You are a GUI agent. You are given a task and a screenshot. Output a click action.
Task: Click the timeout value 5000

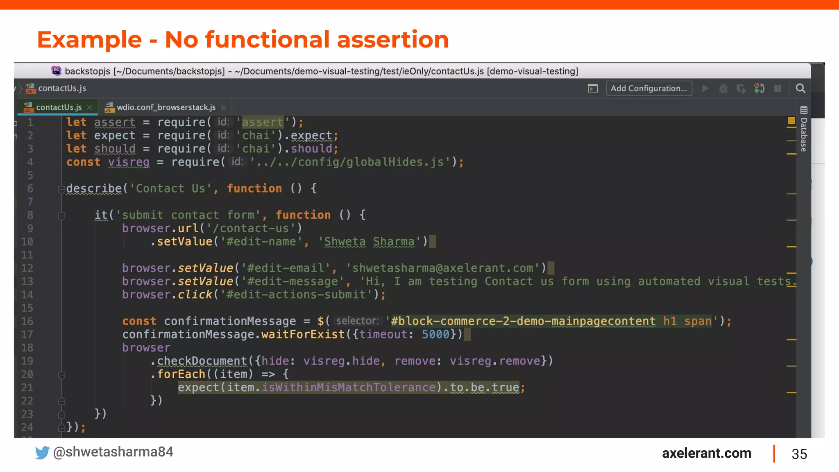coord(435,335)
